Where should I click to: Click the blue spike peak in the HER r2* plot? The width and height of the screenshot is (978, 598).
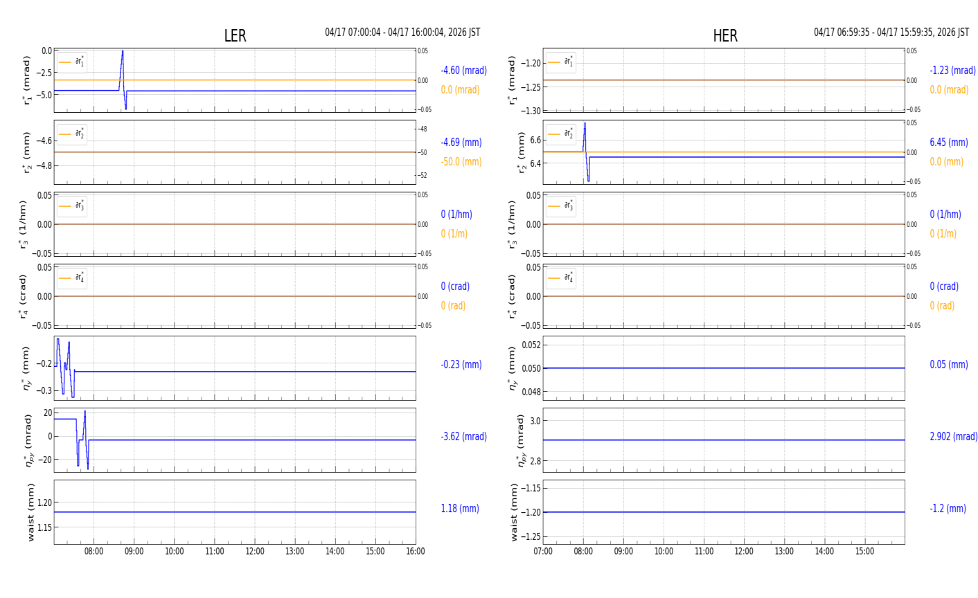pyautogui.click(x=585, y=125)
